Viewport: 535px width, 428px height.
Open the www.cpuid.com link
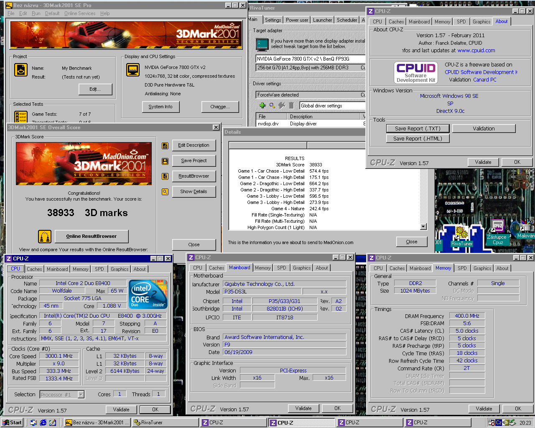click(476, 51)
